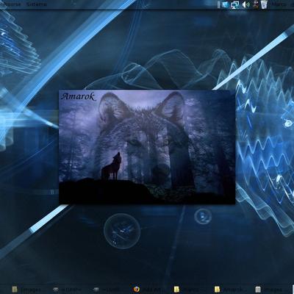Open the Risorse menu in the top panel
294x294 pixels.
(x=11, y=4)
